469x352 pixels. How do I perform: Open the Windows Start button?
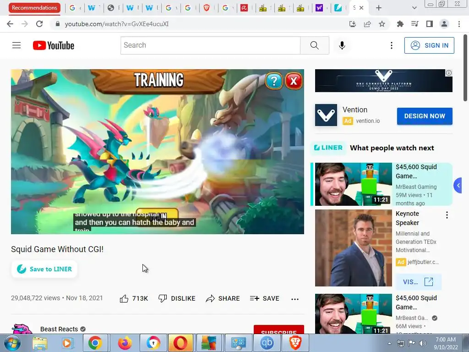(12, 343)
